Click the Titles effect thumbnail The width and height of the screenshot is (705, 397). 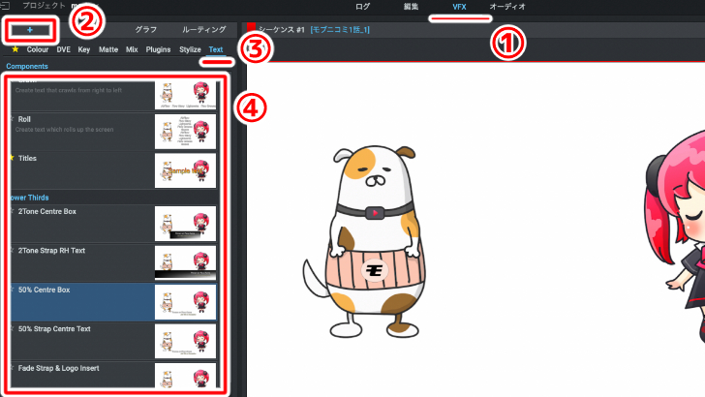tap(185, 170)
